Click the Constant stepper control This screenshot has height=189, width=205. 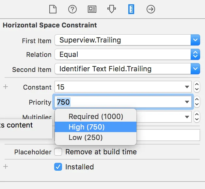197,87
